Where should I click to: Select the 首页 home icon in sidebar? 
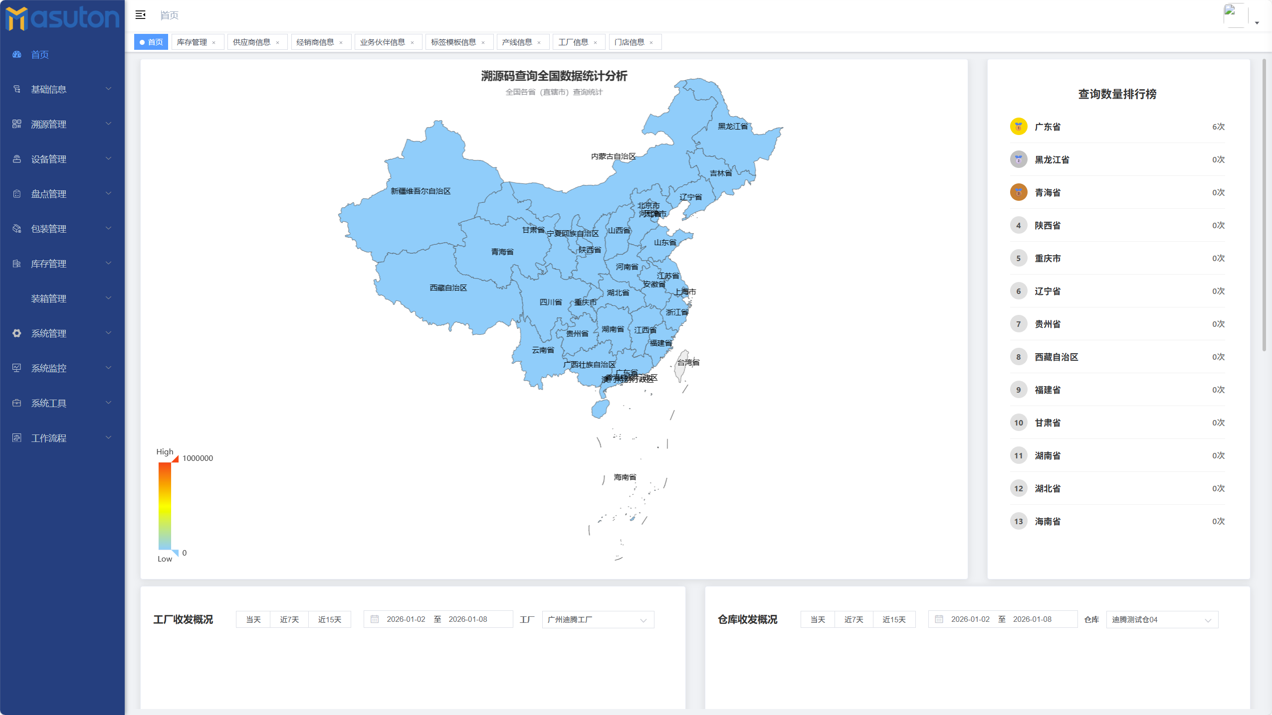(x=17, y=54)
